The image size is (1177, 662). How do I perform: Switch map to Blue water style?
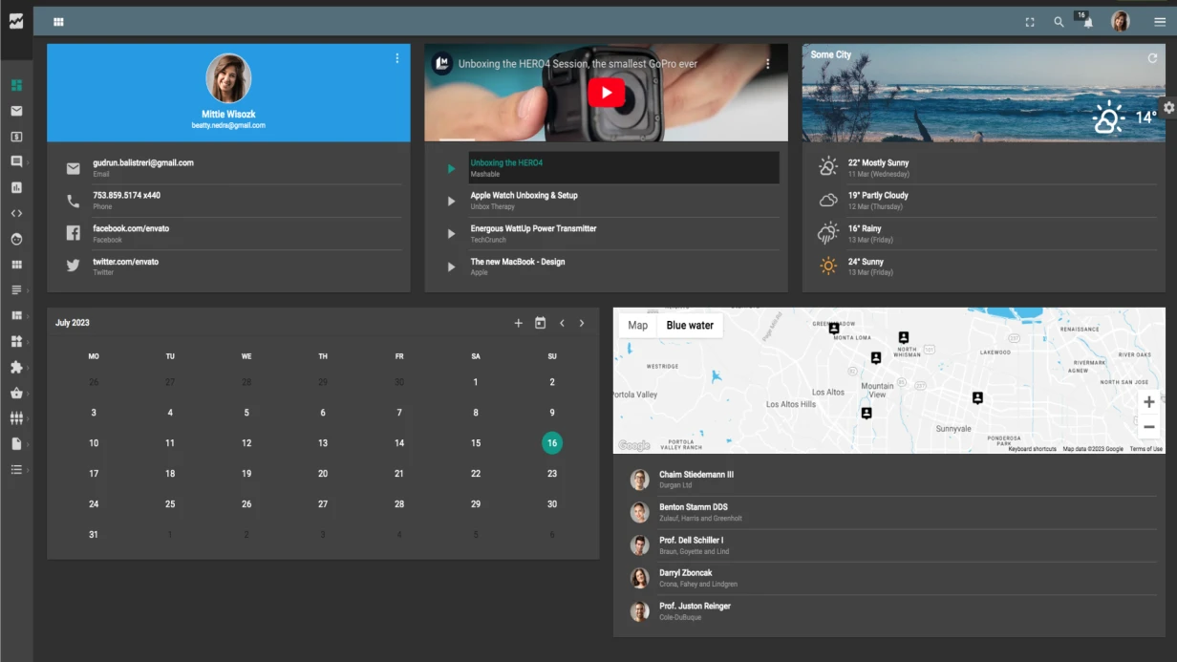pyautogui.click(x=690, y=326)
